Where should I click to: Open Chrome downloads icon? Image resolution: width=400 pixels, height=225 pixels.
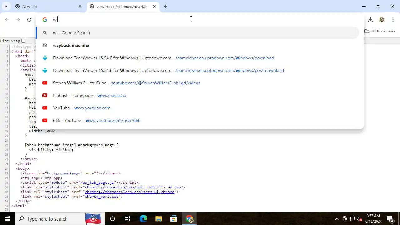point(371,20)
